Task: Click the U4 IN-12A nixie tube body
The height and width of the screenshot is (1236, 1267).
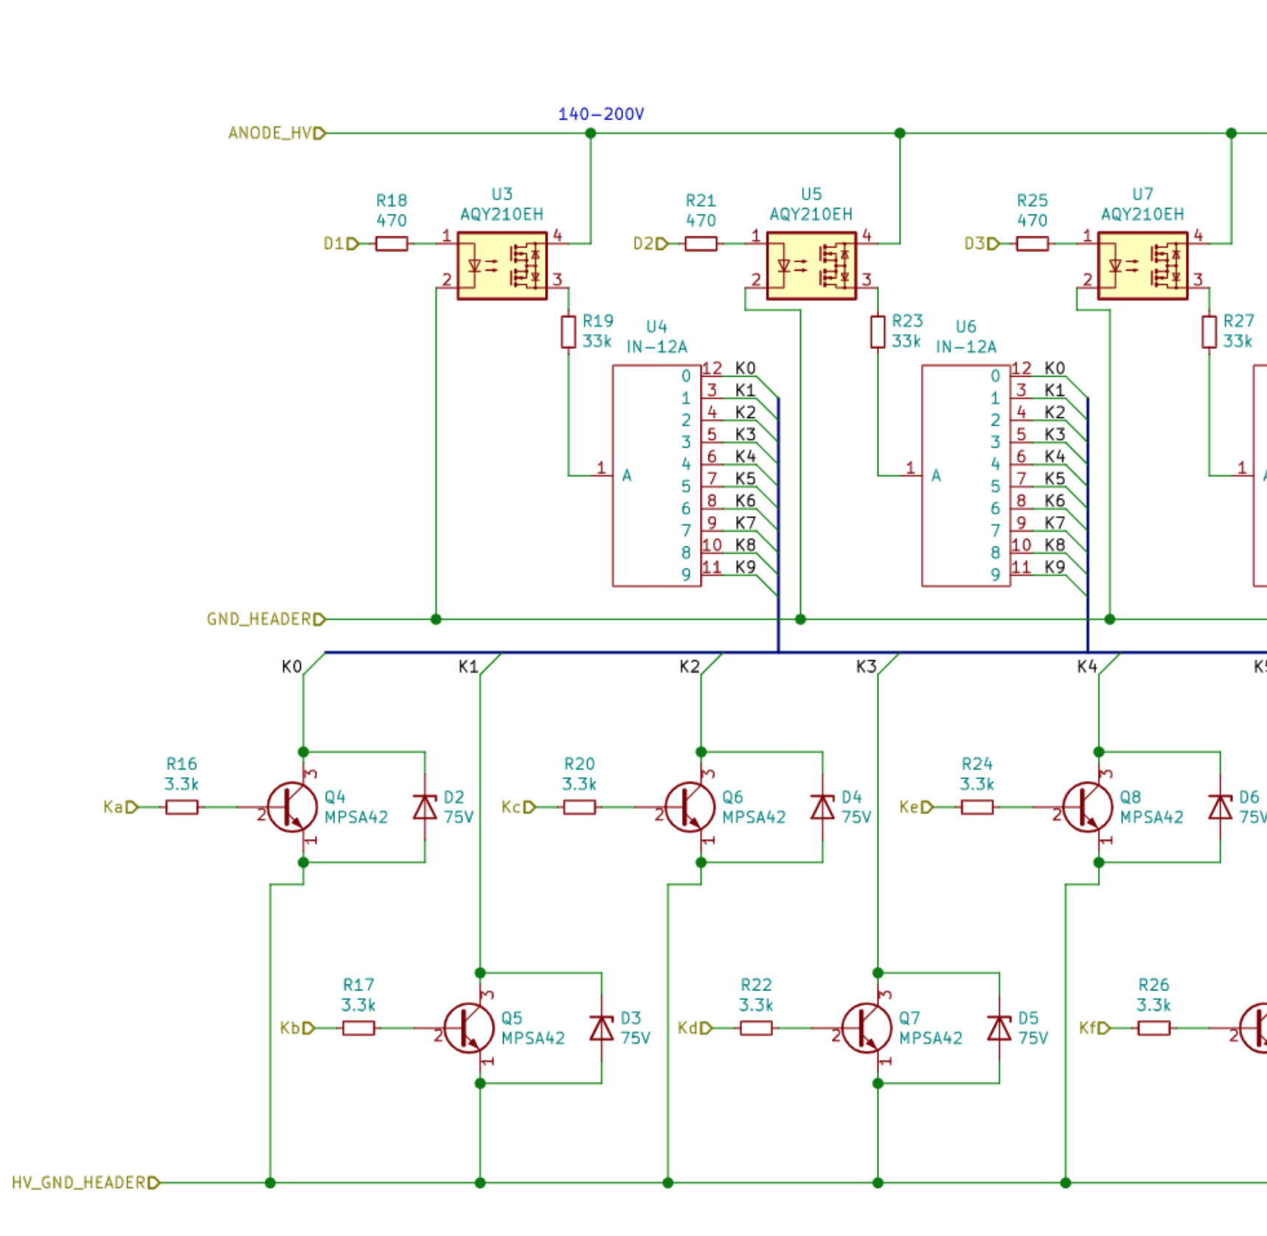Action: [x=656, y=476]
